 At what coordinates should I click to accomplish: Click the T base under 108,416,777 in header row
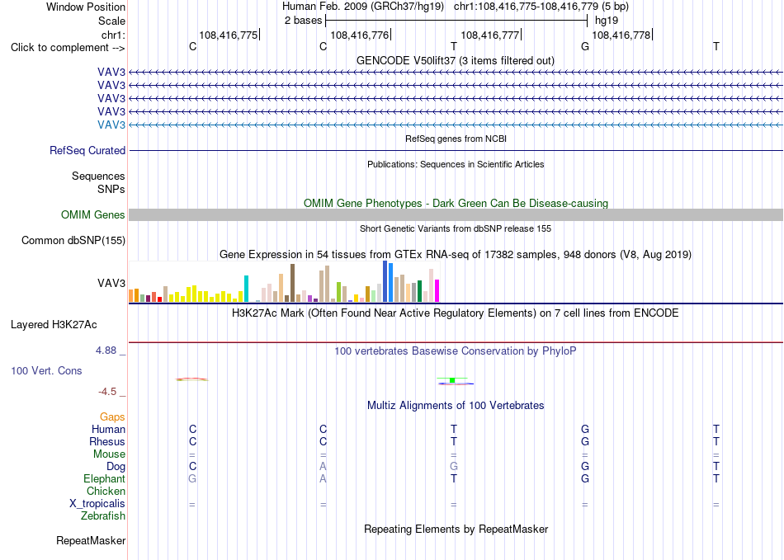click(x=454, y=46)
